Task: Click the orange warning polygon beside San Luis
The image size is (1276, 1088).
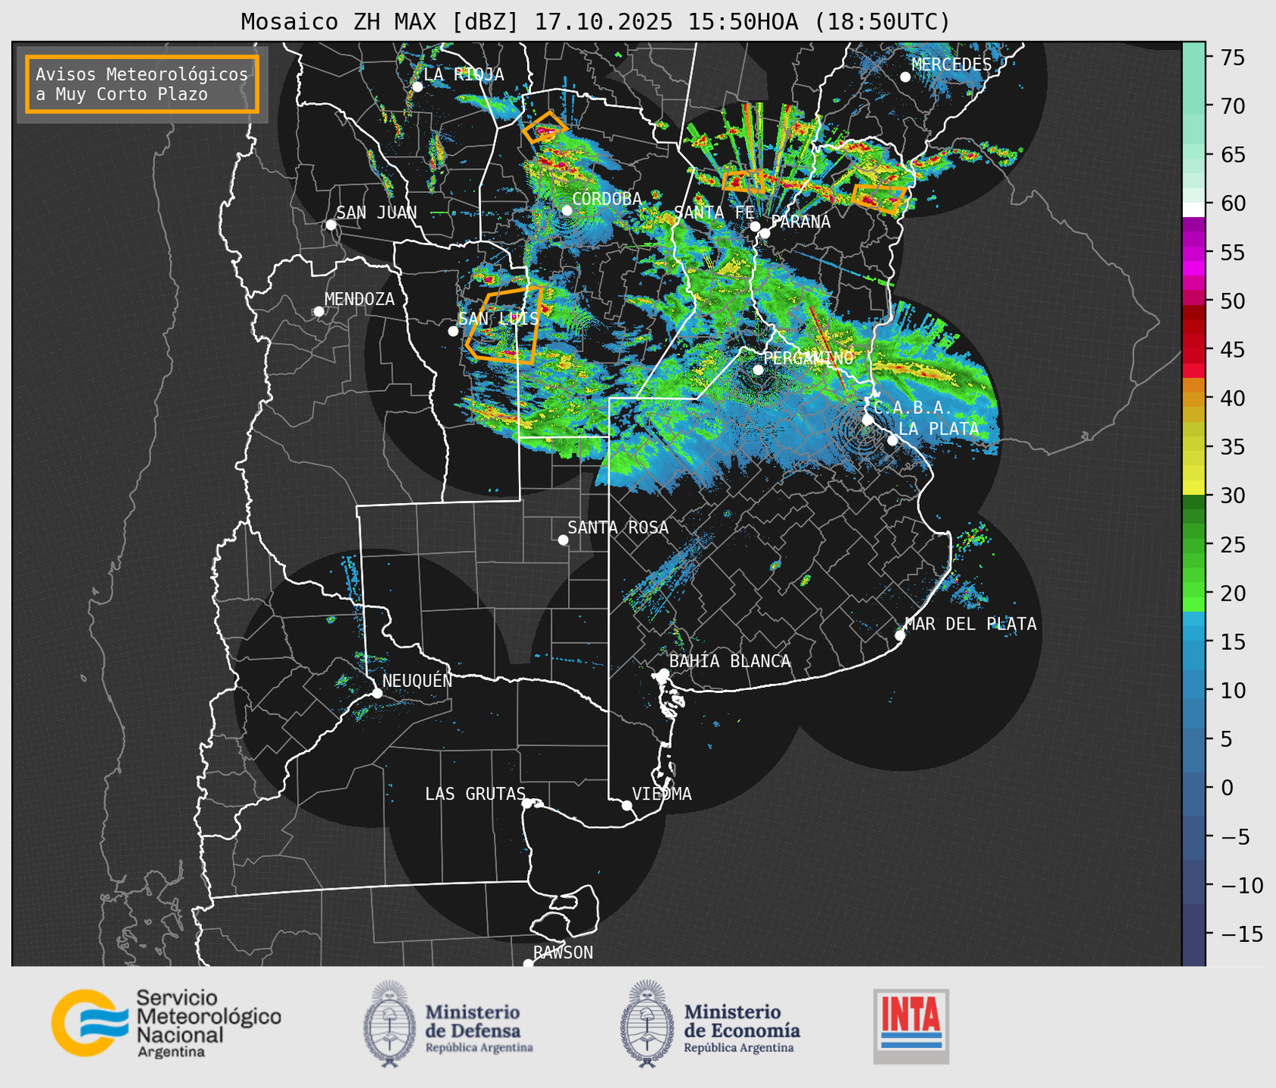Action: click(505, 325)
